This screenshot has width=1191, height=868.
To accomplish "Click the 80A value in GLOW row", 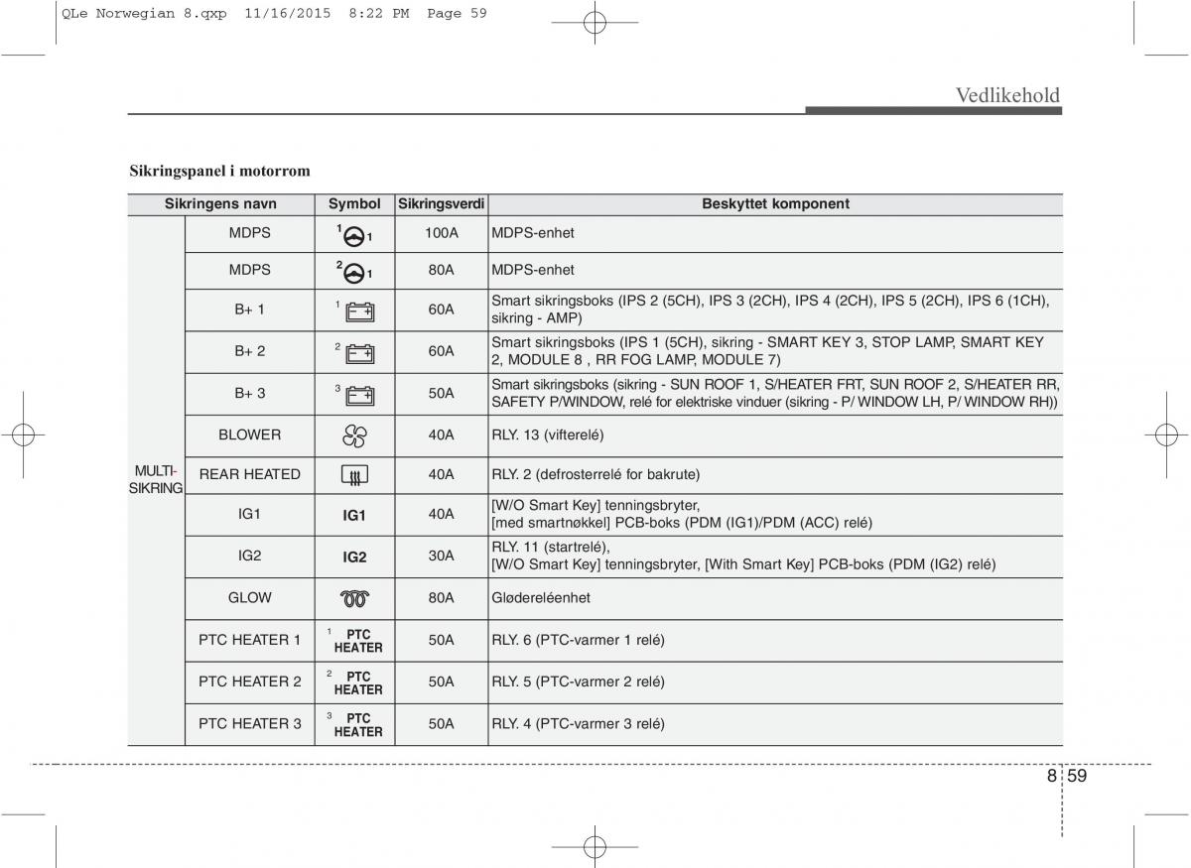I will 442,598.
